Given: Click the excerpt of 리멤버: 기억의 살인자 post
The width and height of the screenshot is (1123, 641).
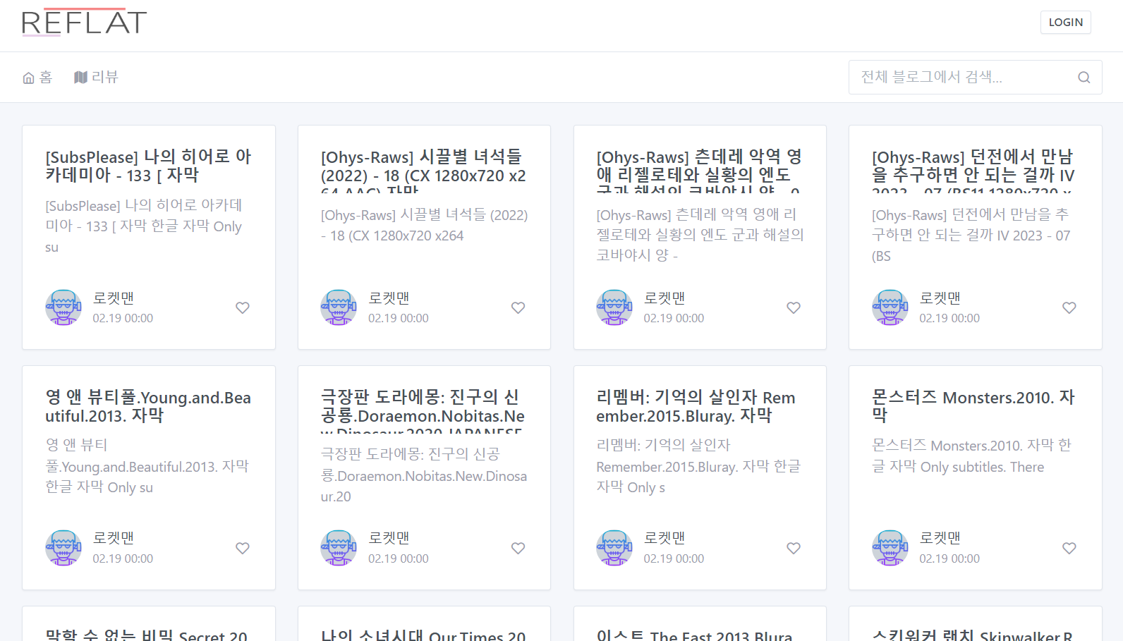Looking at the screenshot, I should [x=698, y=466].
